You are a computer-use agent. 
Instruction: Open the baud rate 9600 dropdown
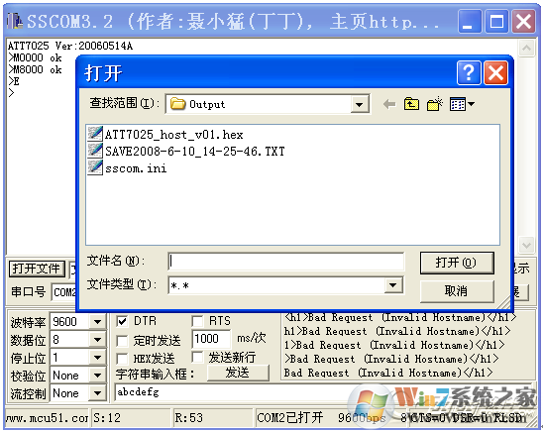tap(97, 322)
